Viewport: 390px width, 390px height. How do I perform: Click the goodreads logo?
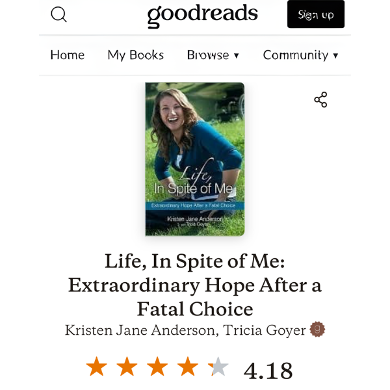tap(202, 14)
